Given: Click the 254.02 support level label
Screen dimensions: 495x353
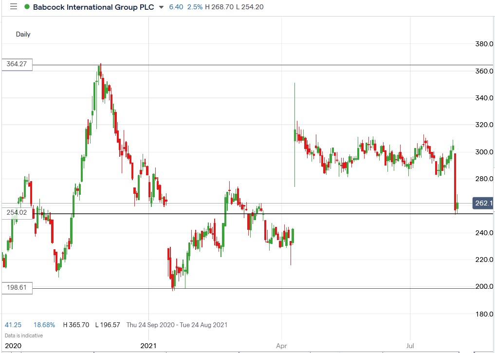Looking at the screenshot, I should pos(16,213).
